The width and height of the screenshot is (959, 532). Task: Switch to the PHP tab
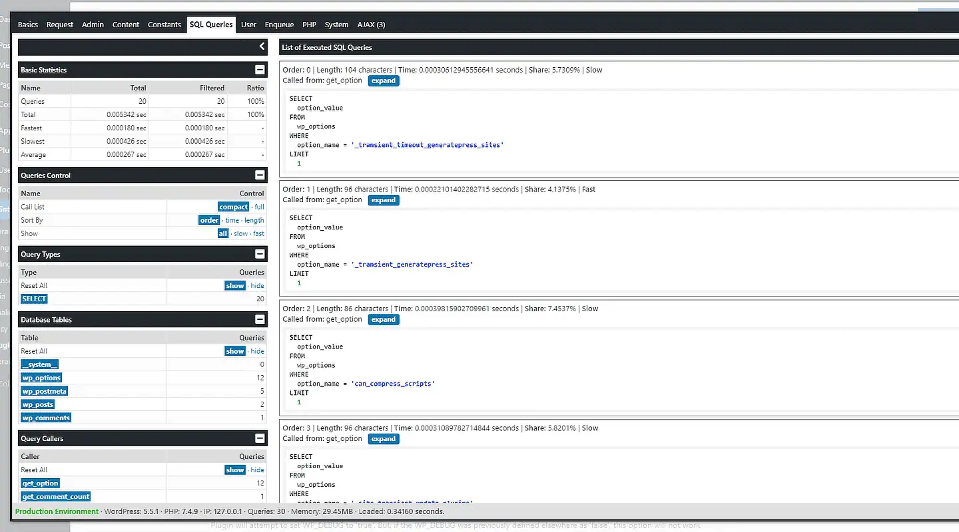[x=309, y=25]
